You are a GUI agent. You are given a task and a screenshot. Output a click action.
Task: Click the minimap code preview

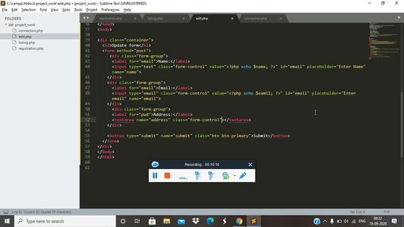[x=384, y=40]
